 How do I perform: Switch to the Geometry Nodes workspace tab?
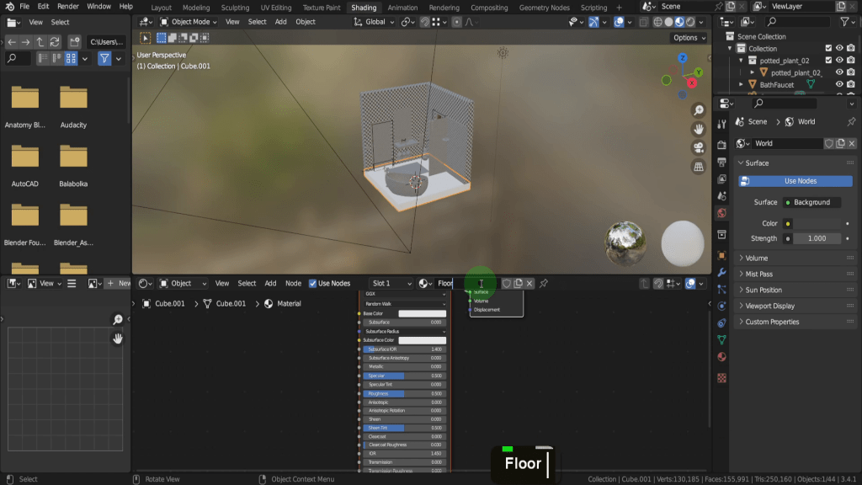(544, 8)
